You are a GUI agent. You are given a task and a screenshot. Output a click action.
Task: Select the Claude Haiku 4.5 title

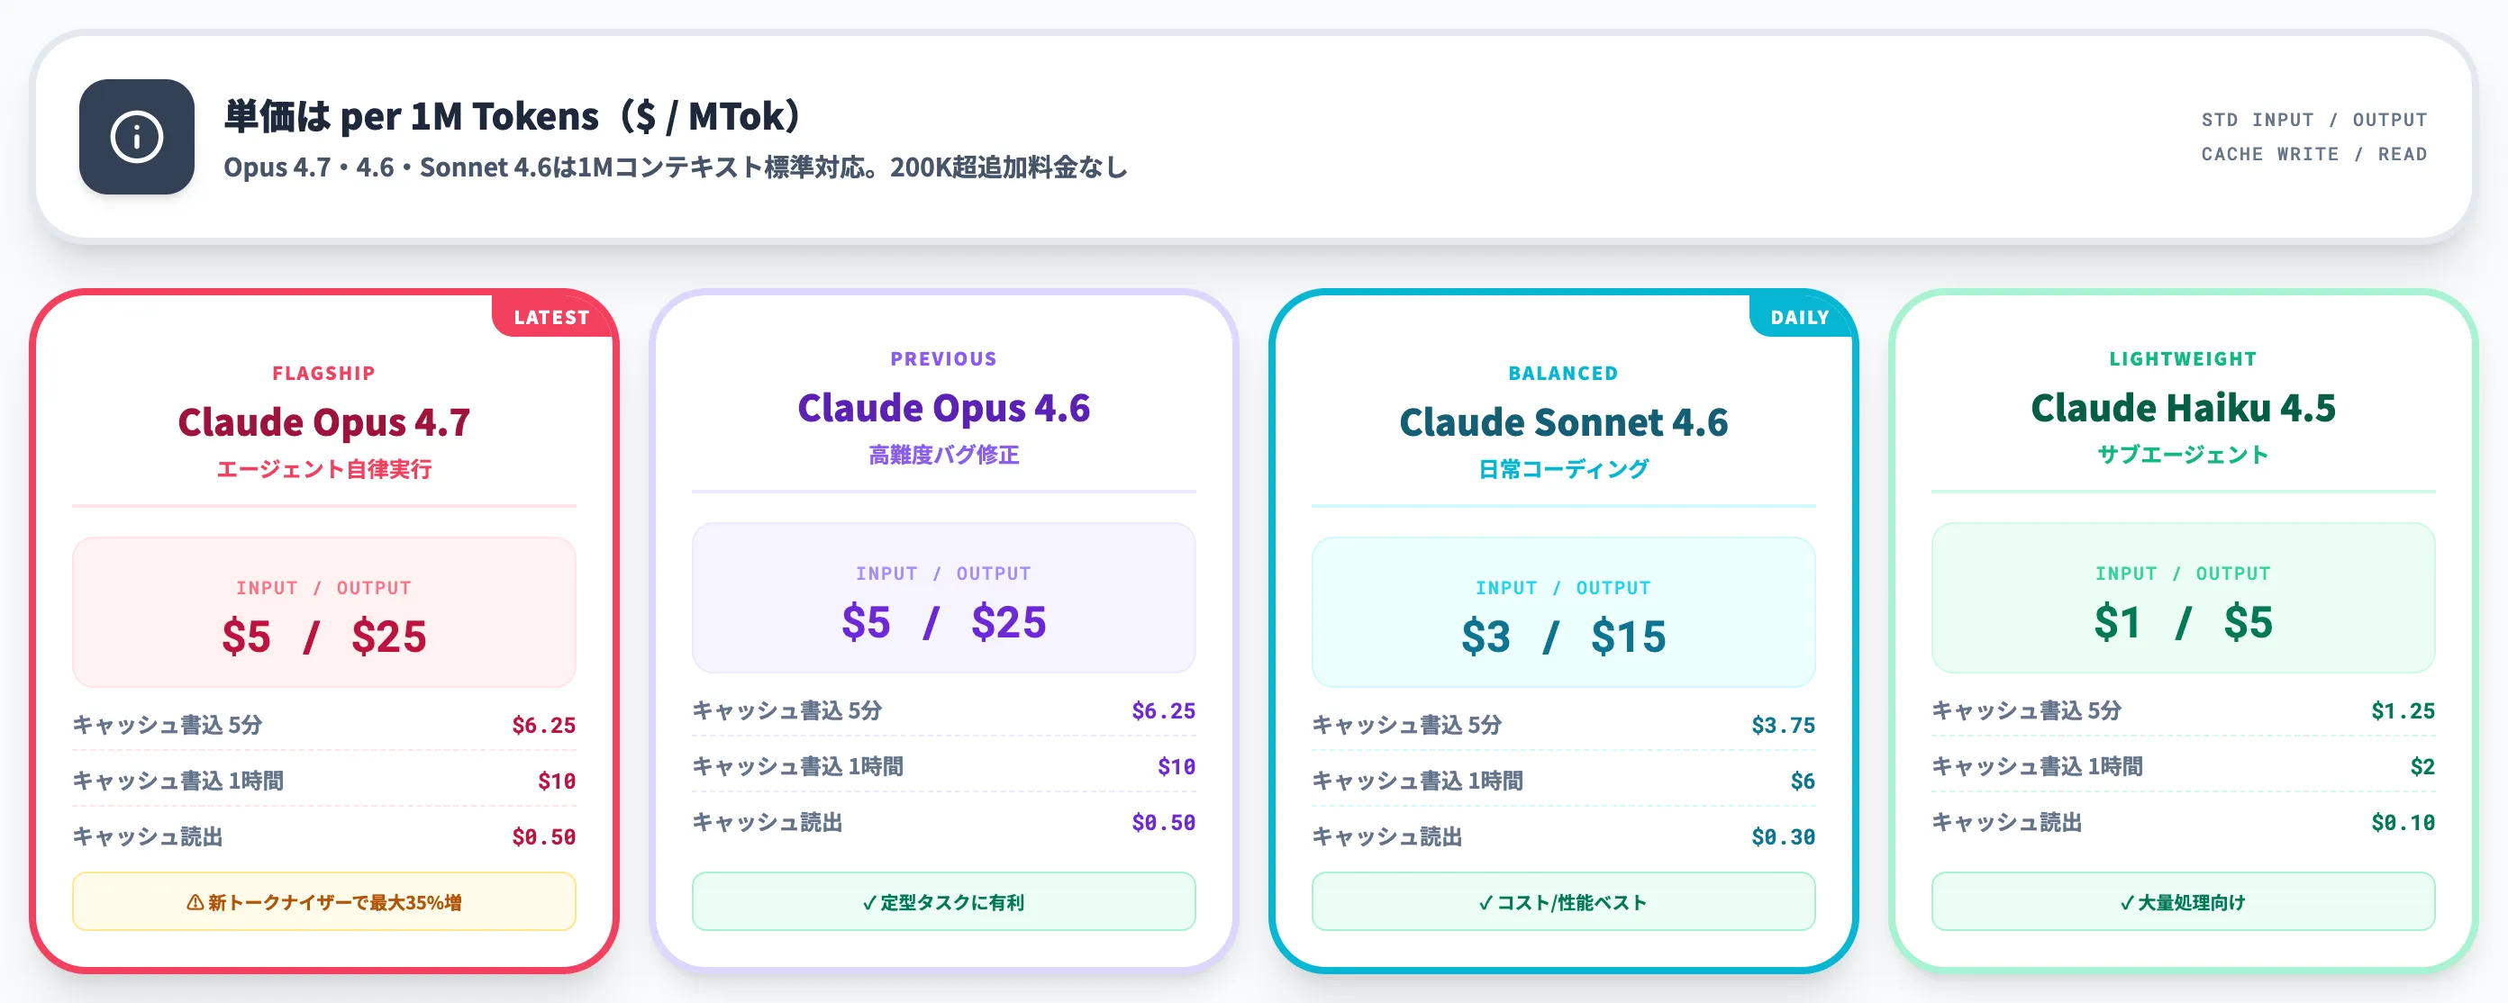[x=2183, y=408]
